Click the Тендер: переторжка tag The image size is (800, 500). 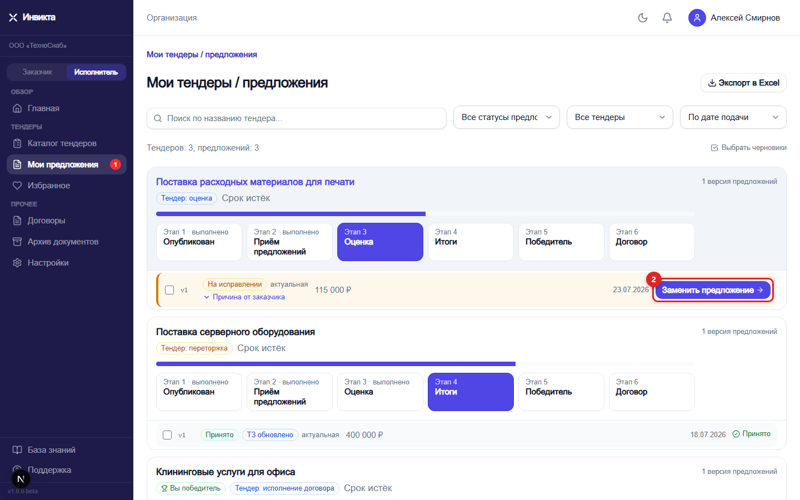click(194, 348)
